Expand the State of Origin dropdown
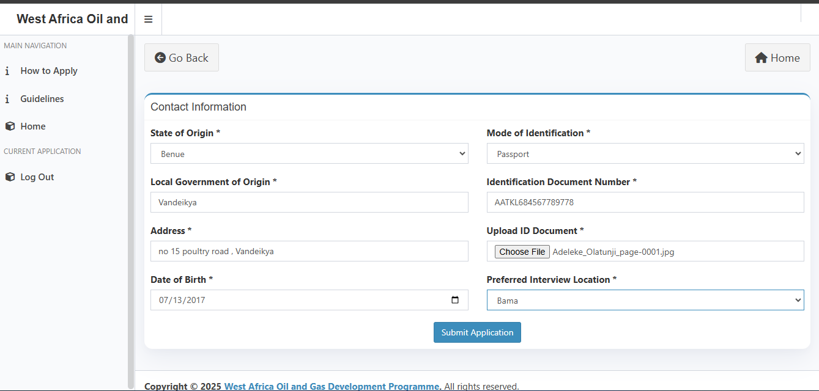 309,154
